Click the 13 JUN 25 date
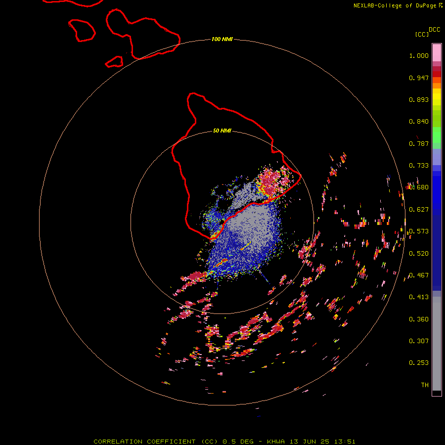The image size is (445, 445). point(311,442)
